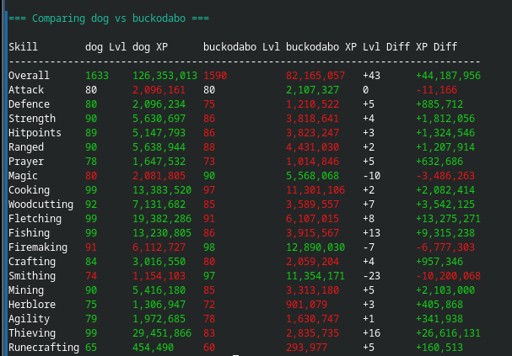Click Mining XP diff +2,103,000

pyautogui.click(x=445, y=290)
